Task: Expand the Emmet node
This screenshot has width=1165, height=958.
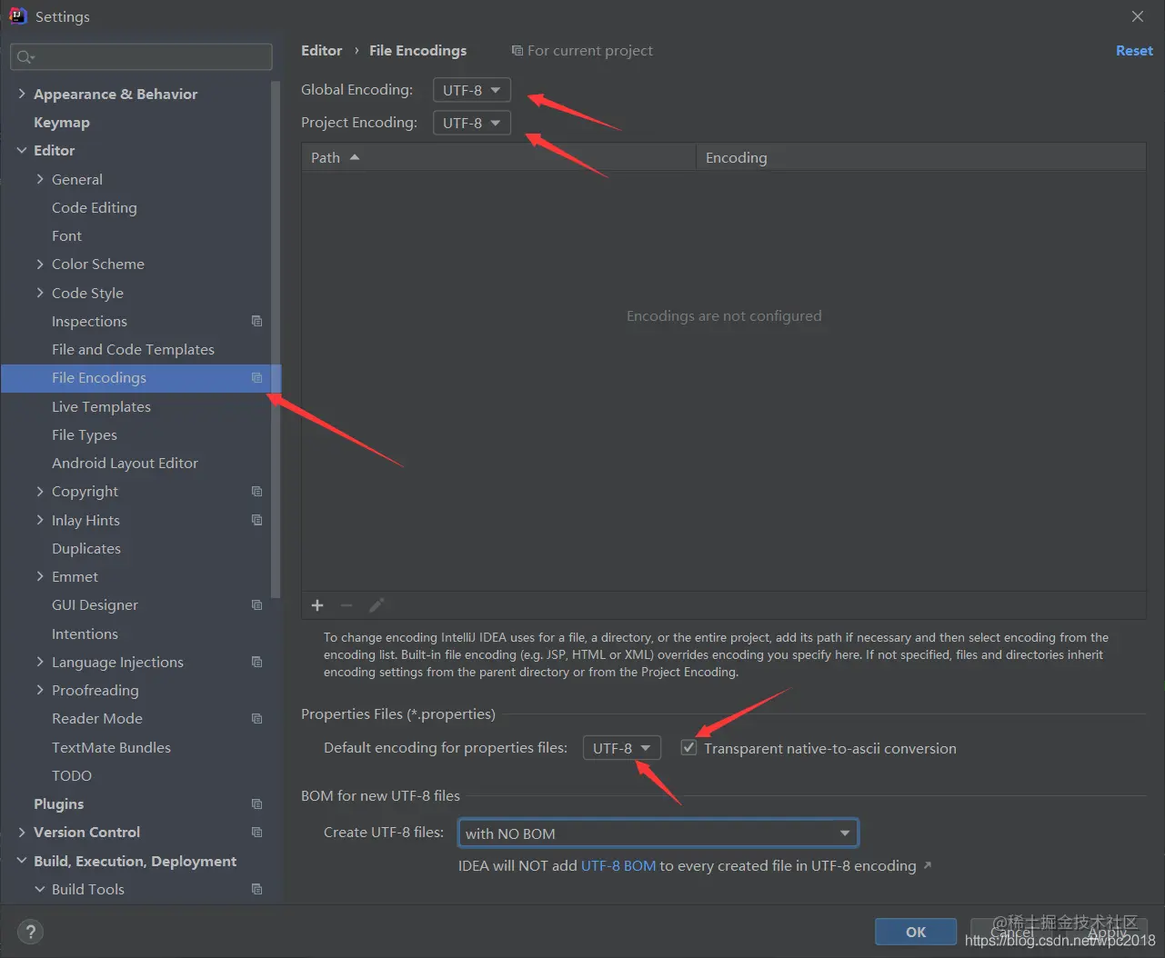Action: [x=40, y=576]
